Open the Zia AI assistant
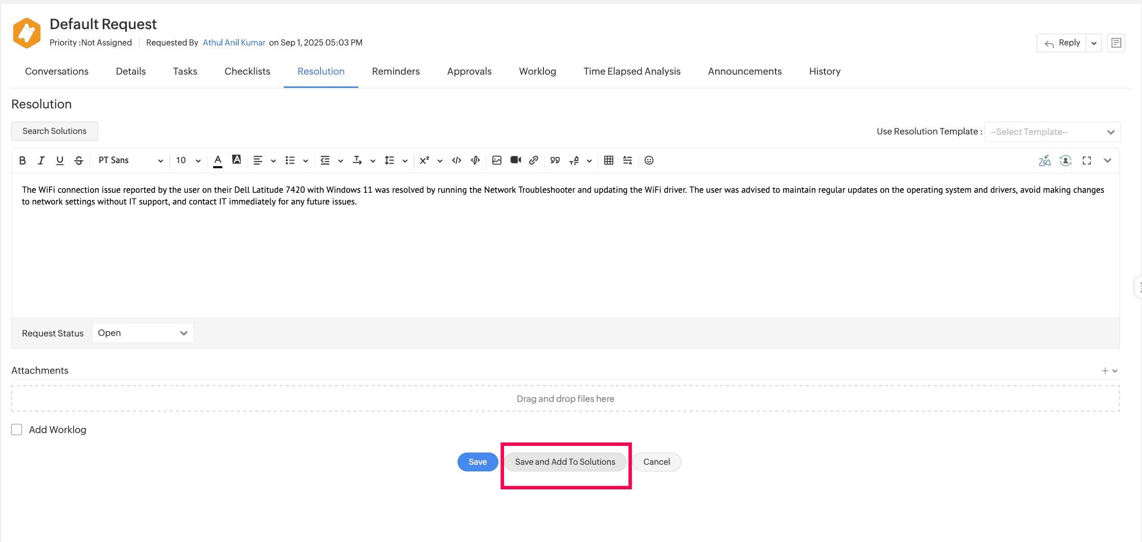Screen dimensions: 1142x542 (1044, 161)
